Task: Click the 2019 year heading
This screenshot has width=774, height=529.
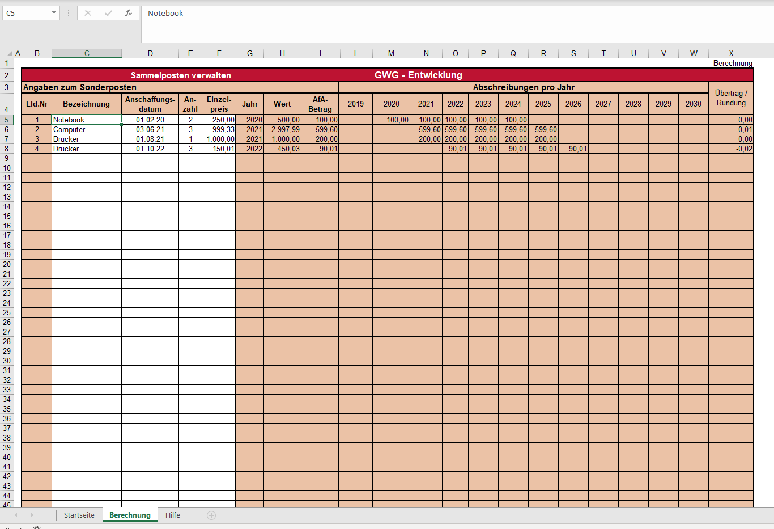Action: pos(356,104)
